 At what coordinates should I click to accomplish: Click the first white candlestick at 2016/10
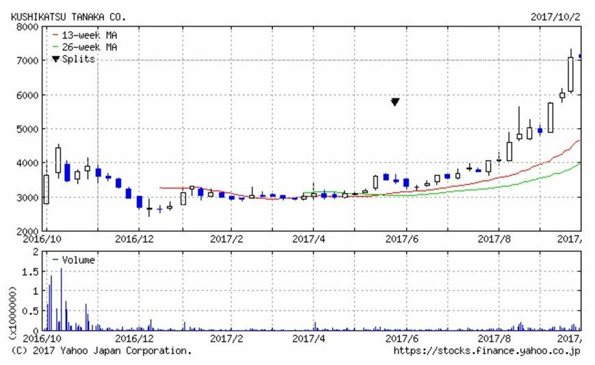[x=46, y=189]
